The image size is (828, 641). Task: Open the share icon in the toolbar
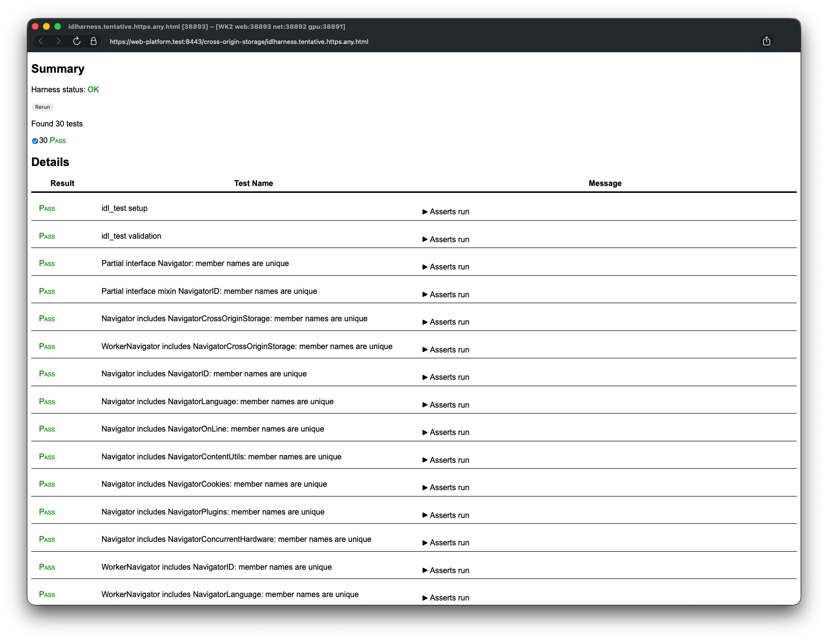[x=766, y=41]
